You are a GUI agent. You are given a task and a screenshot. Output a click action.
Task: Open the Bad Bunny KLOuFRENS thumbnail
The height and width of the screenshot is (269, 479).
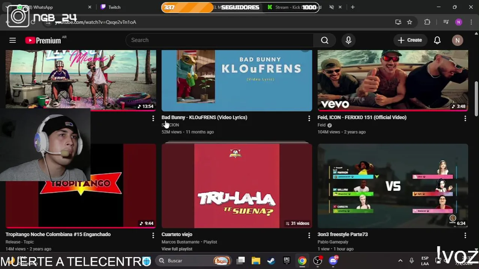237,80
